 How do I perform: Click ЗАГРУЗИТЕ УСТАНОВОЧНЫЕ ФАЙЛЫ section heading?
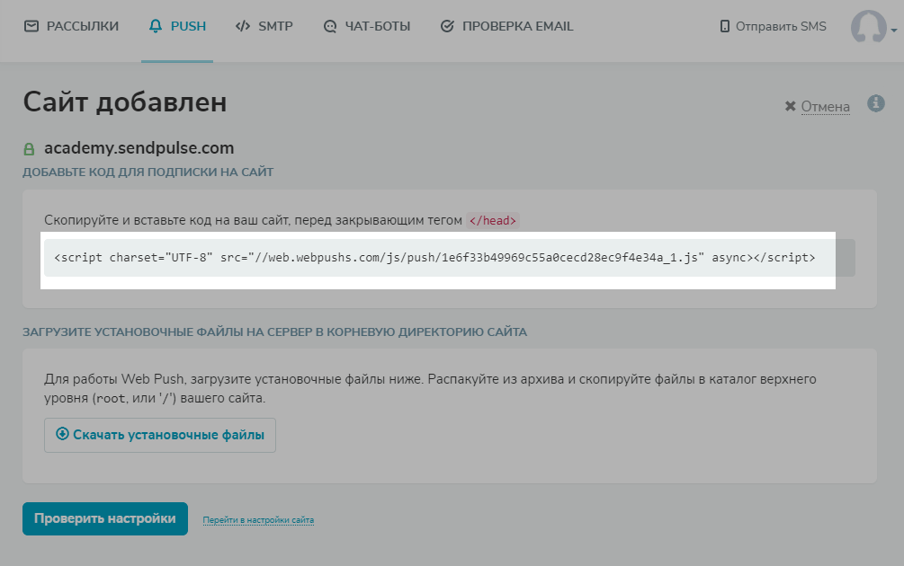click(x=274, y=332)
